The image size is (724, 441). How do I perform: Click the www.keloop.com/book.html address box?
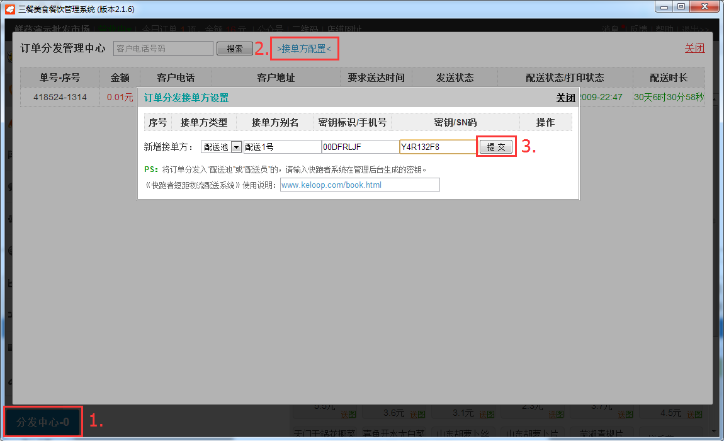click(x=359, y=185)
